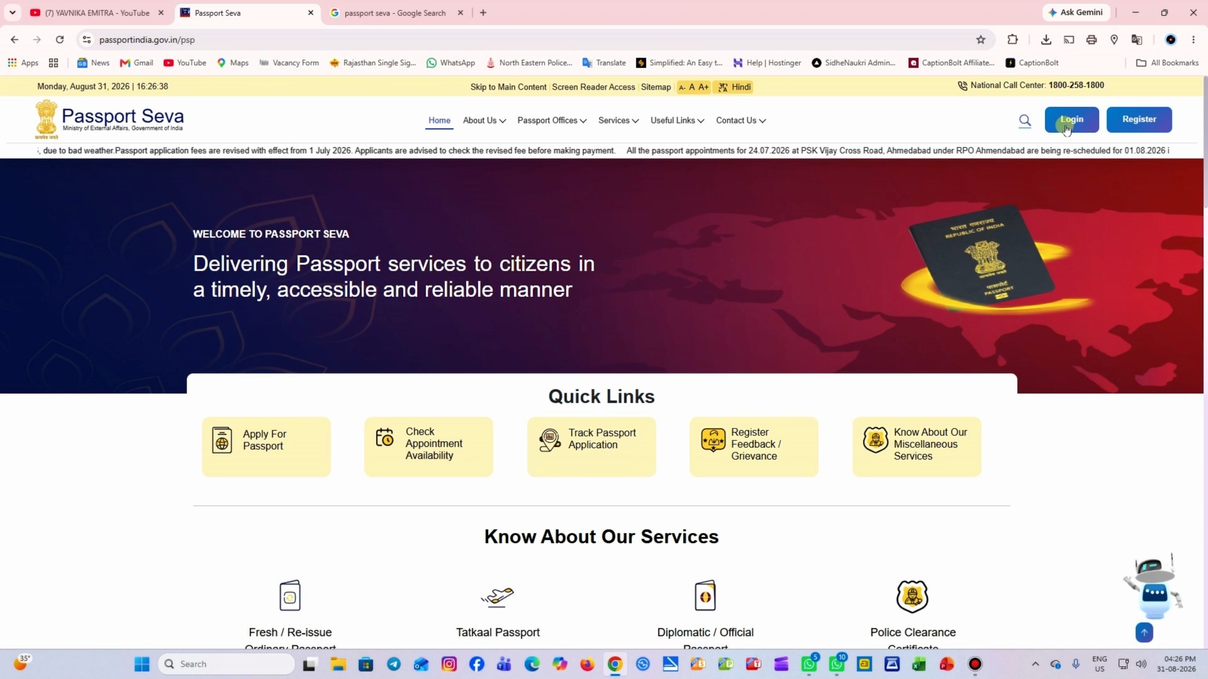1208x679 pixels.
Task: Open the taskbar clock and date
Action: click(1176, 664)
